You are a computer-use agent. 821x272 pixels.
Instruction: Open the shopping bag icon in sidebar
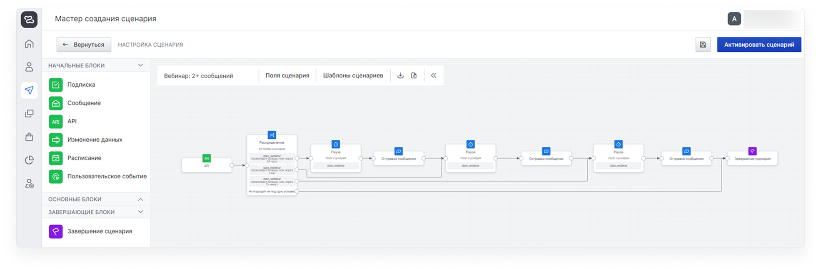29,137
